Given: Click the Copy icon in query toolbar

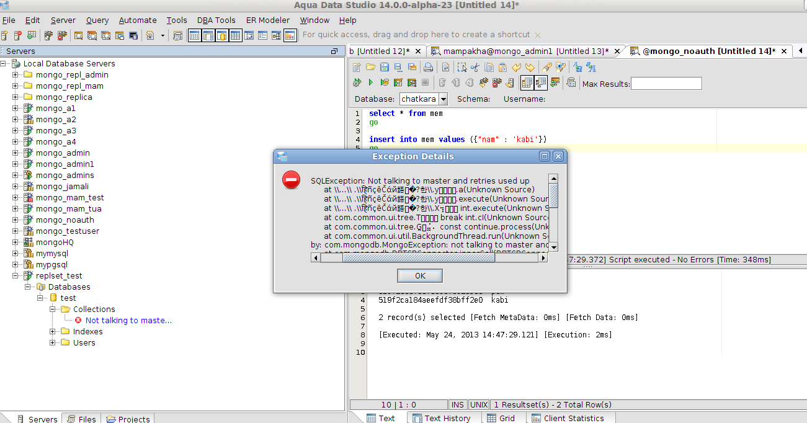Looking at the screenshot, I should pyautogui.click(x=489, y=67).
